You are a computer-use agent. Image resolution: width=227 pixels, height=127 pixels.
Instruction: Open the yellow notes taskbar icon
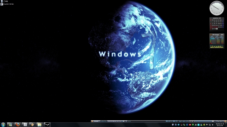pyautogui.click(x=39, y=125)
